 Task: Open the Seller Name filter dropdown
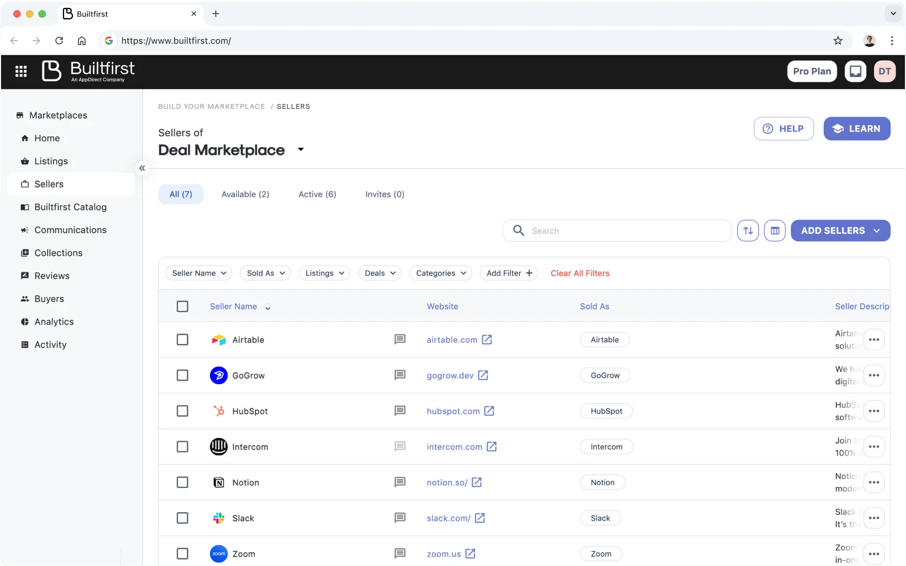(x=199, y=273)
